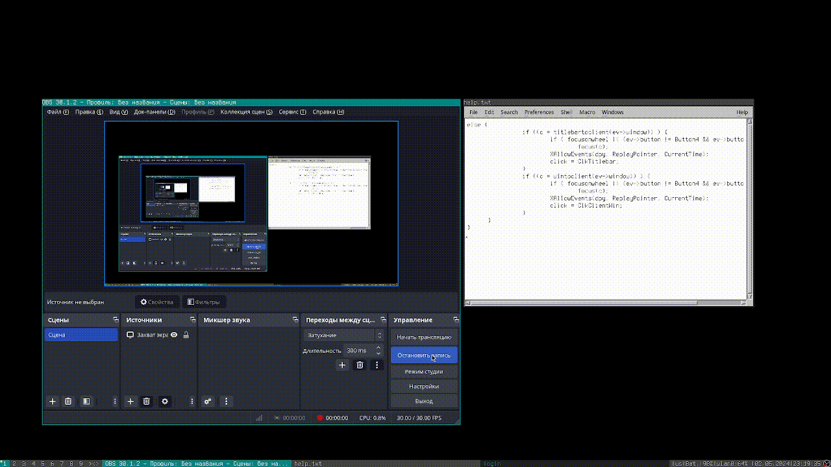Increase transition duration with up arrow
Image resolution: width=831 pixels, height=467 pixels.
coord(378,348)
